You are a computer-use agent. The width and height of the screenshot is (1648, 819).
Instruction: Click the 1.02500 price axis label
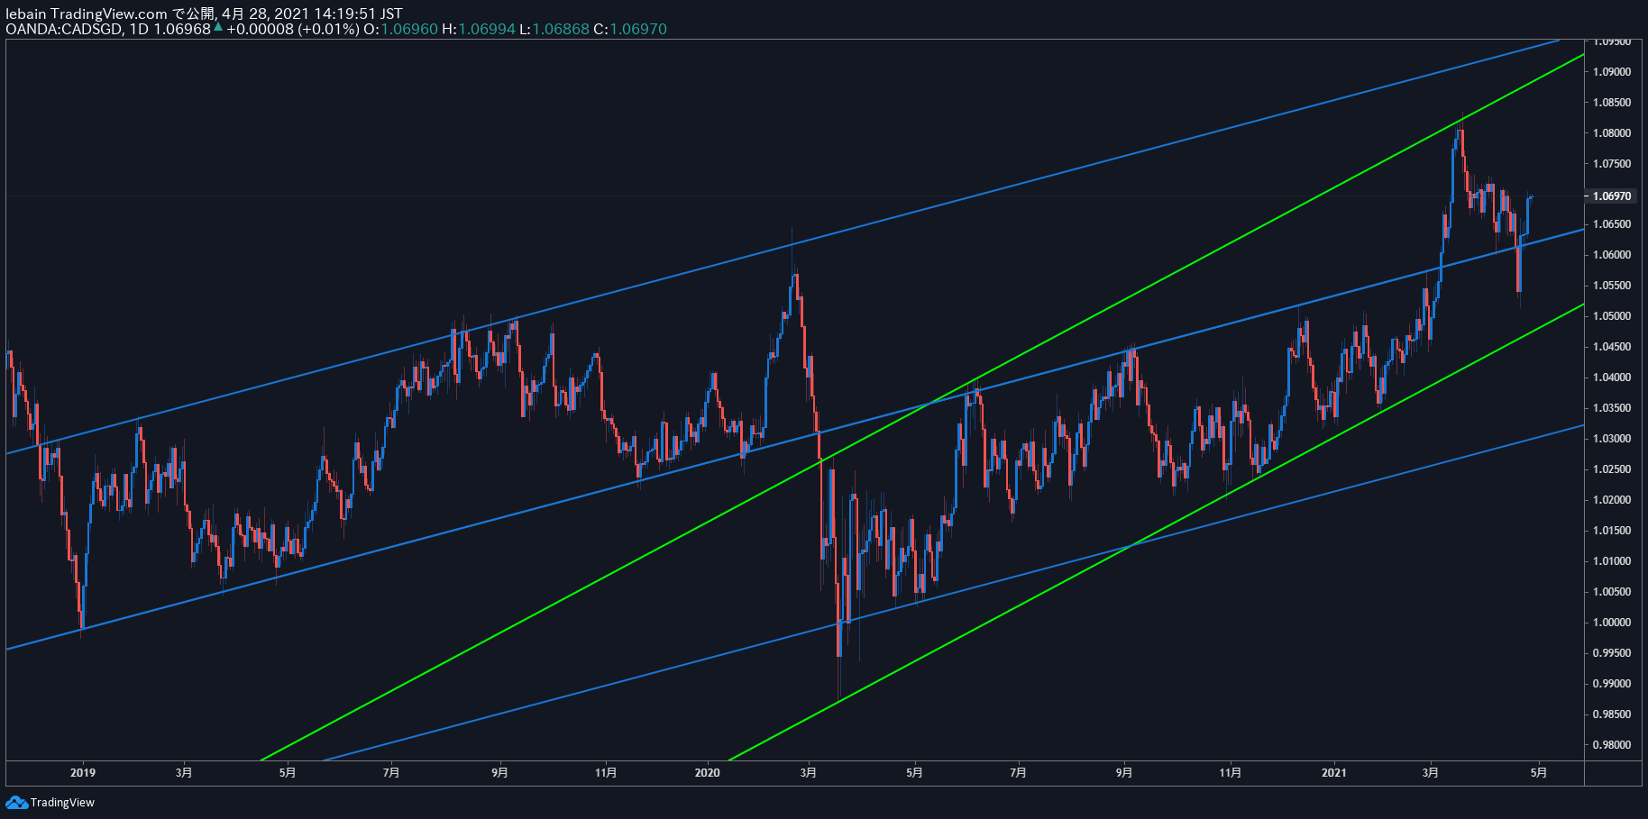[1612, 469]
